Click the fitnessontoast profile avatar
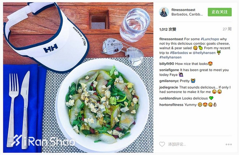The width and height of the screenshot is (239, 155). 164,12
